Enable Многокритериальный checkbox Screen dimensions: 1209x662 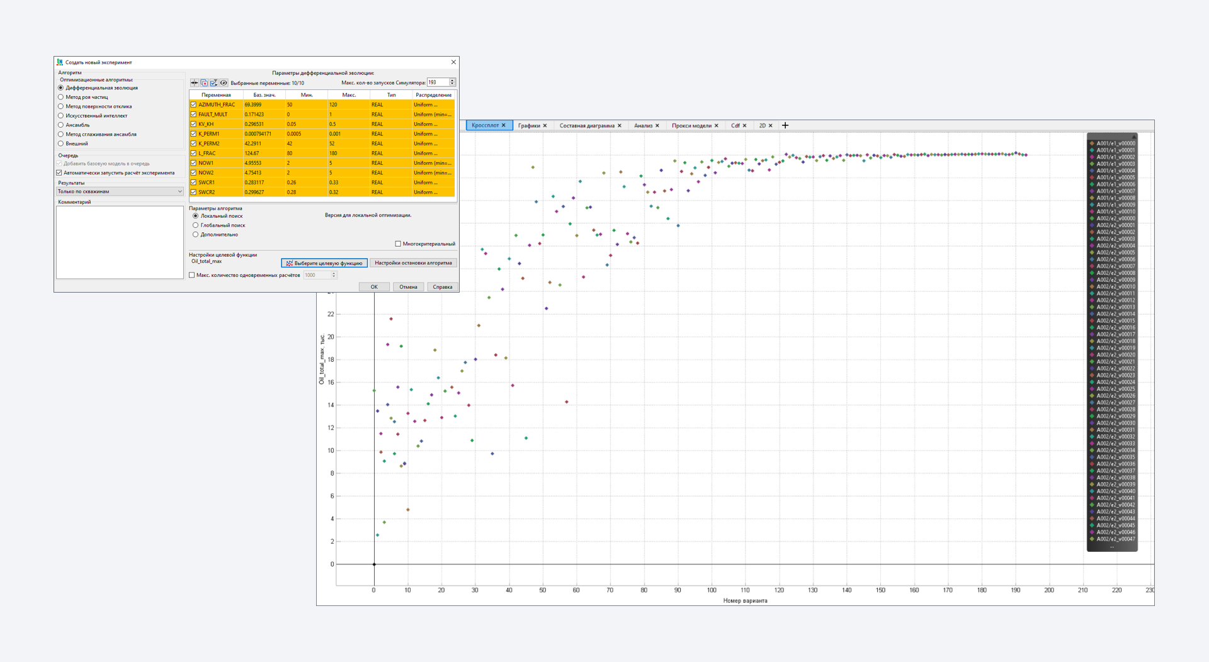[398, 244]
